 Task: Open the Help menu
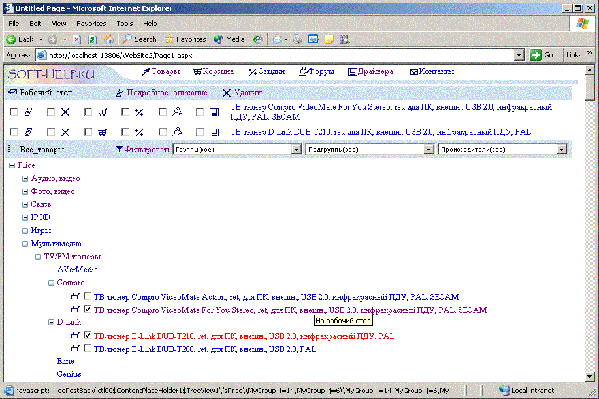(150, 24)
